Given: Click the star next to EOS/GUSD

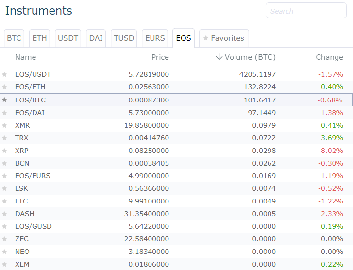Looking at the screenshot, I should [4, 226].
